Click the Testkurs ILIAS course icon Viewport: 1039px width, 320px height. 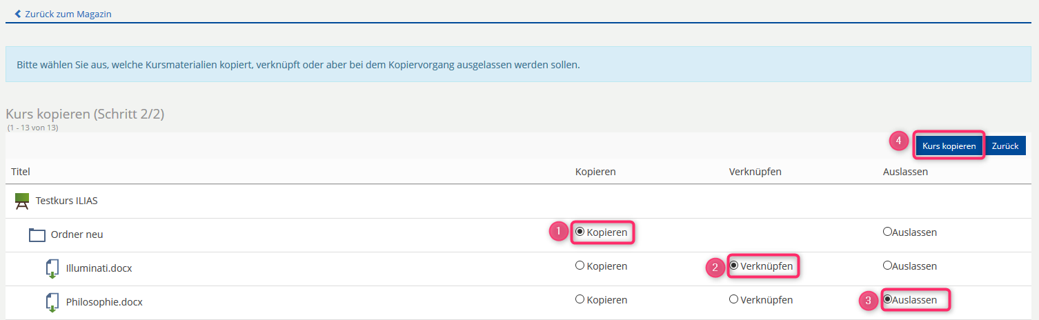(22, 201)
